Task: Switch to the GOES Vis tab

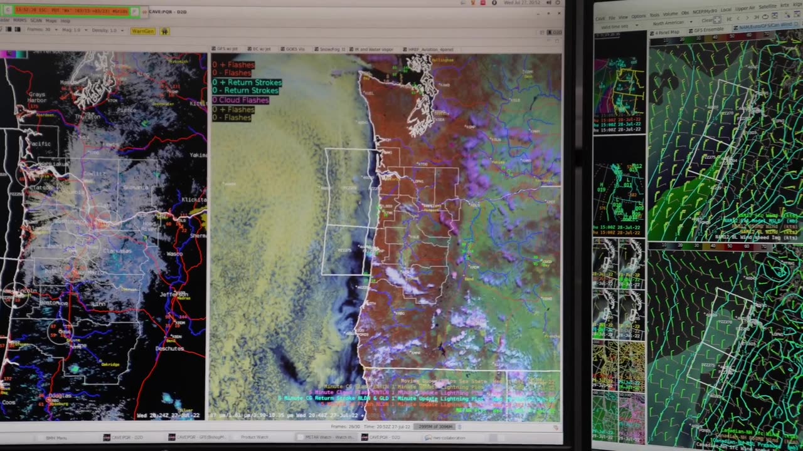Action: click(x=294, y=49)
